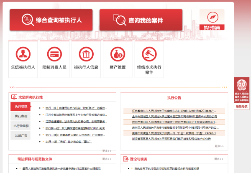Open 被执行人信息 building icon
Screen dimensions: 251x173
click(86, 54)
